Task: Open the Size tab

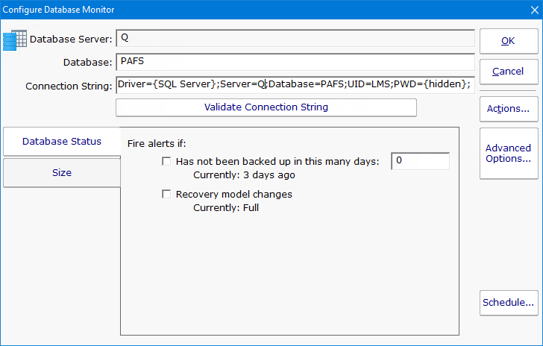Action: (62, 172)
